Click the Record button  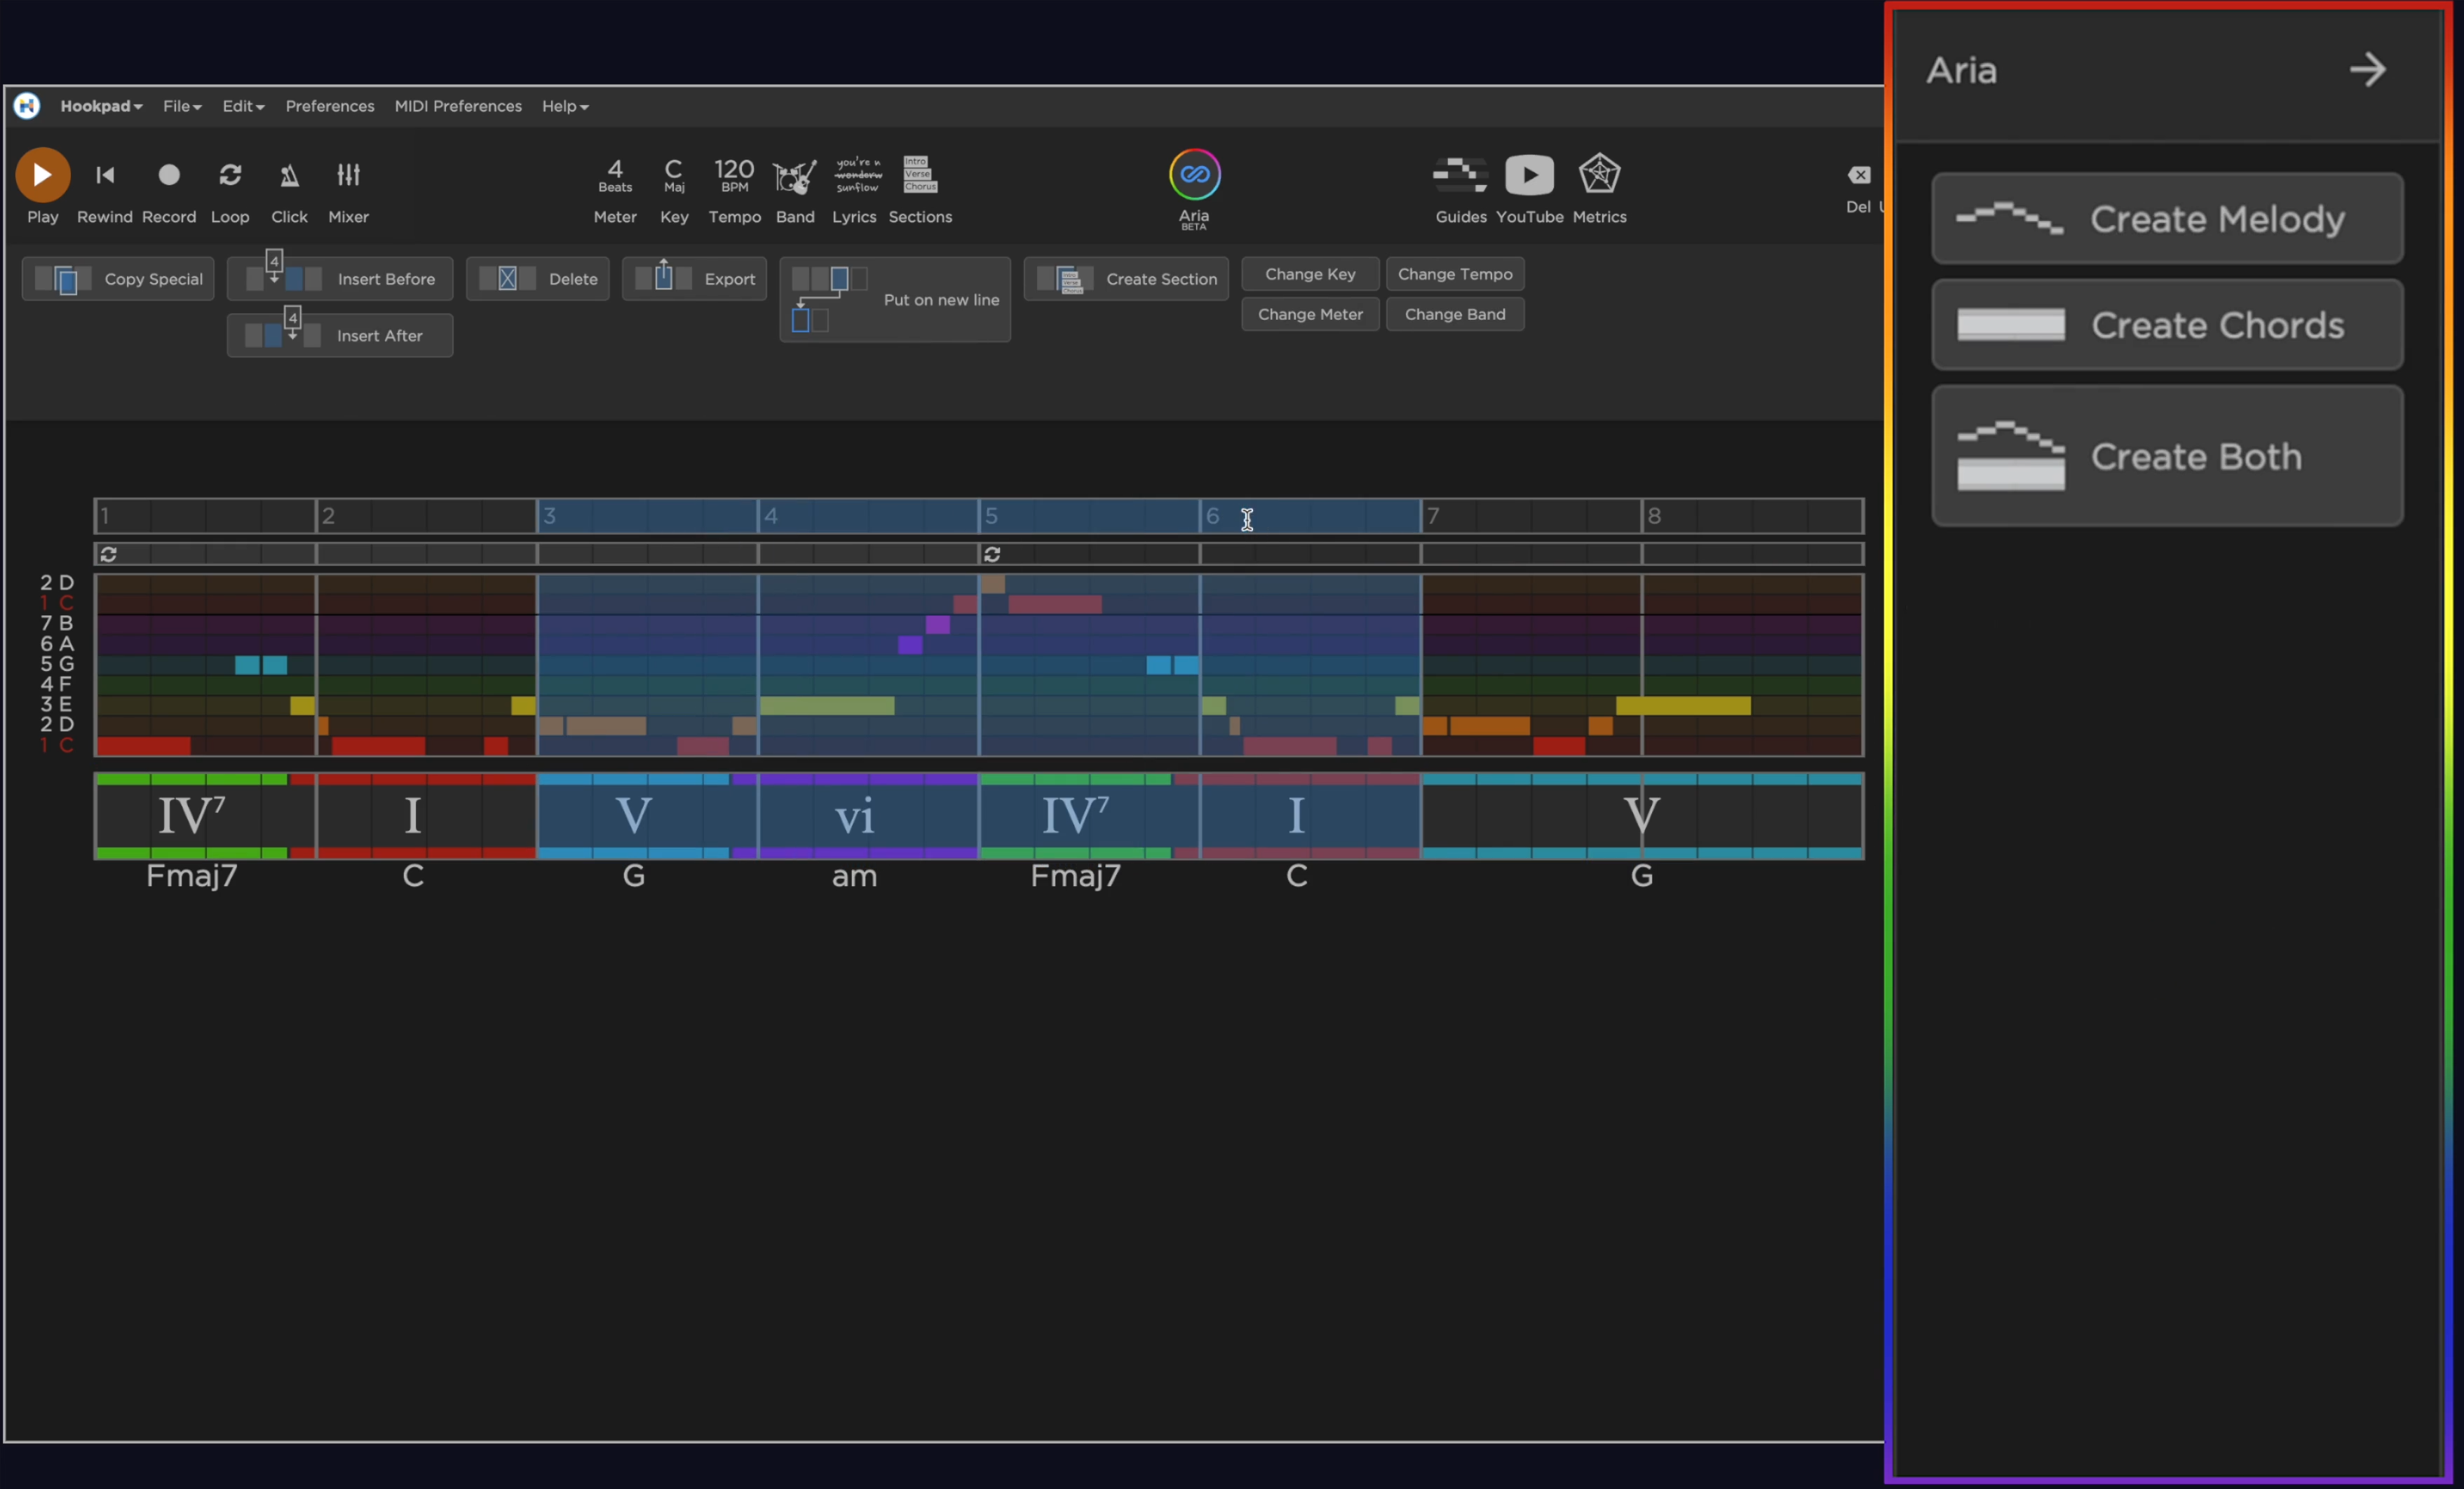pos(169,175)
